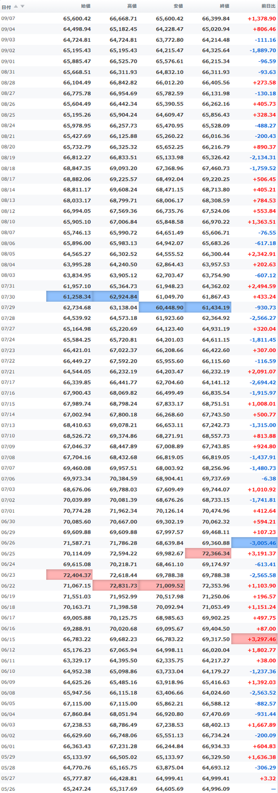Click the 高値 column header

pos(131,6)
